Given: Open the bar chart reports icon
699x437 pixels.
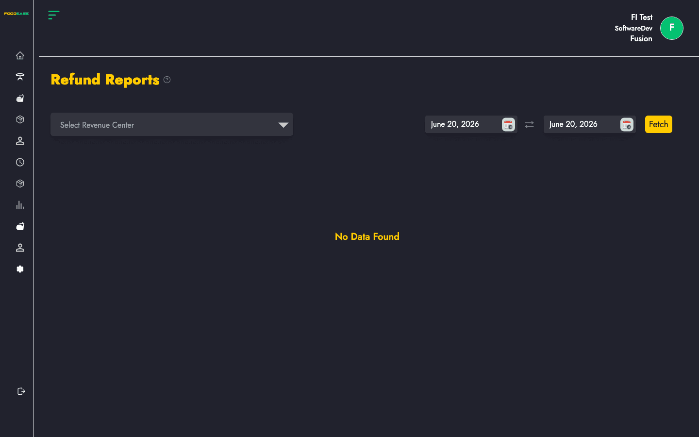Looking at the screenshot, I should (20, 205).
